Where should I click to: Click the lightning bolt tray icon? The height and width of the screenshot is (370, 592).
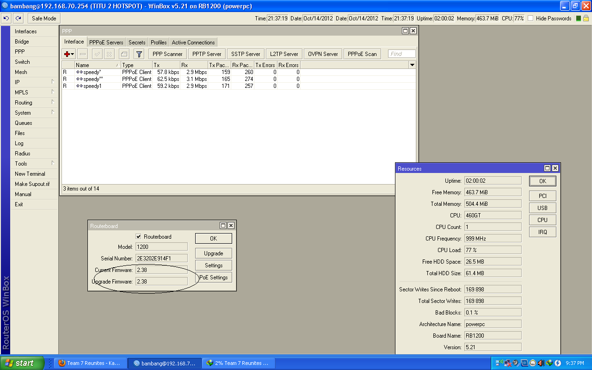(x=557, y=363)
